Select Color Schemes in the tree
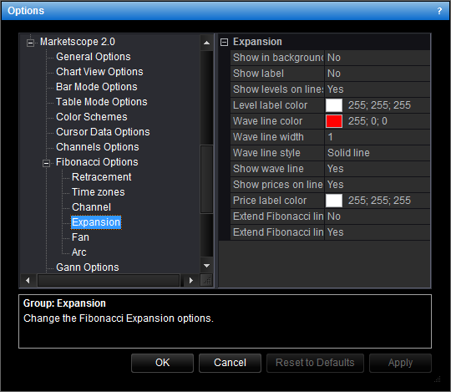Screen dimensions: 451x392 92,117
